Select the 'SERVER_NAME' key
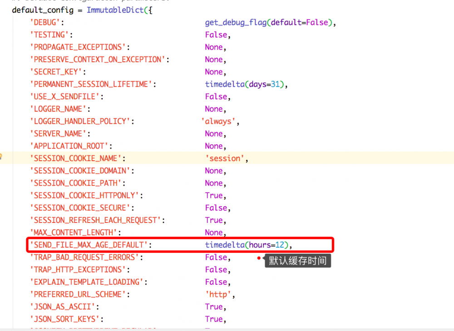The width and height of the screenshot is (454, 331). (x=58, y=134)
